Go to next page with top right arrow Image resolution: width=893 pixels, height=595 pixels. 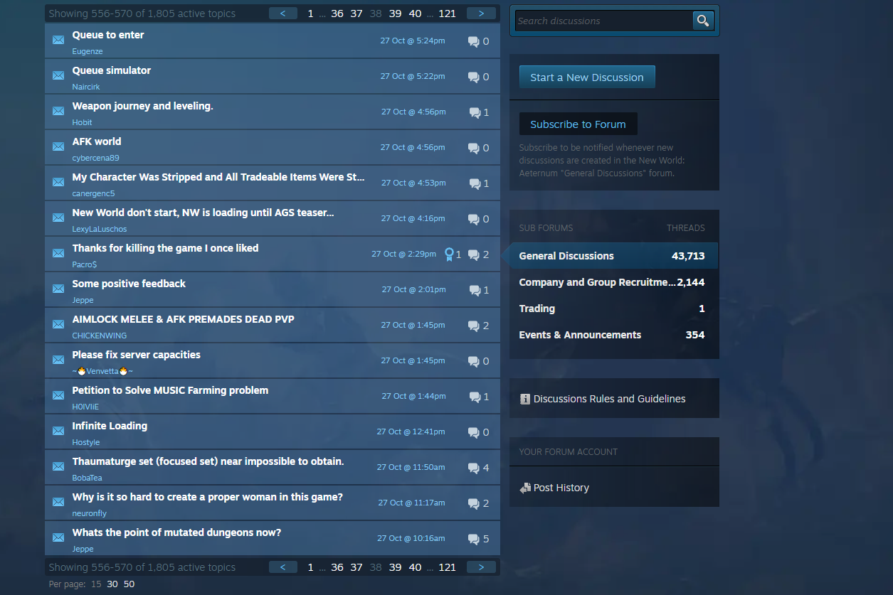click(x=482, y=13)
